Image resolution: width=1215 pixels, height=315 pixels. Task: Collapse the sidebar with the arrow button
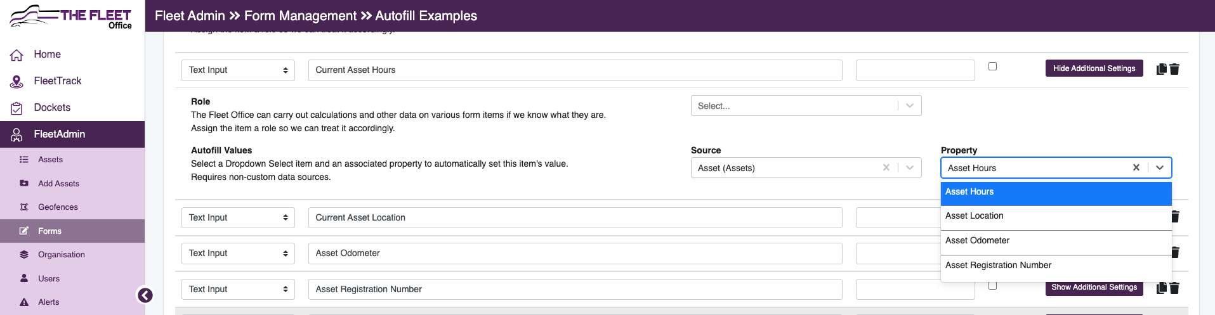[145, 295]
